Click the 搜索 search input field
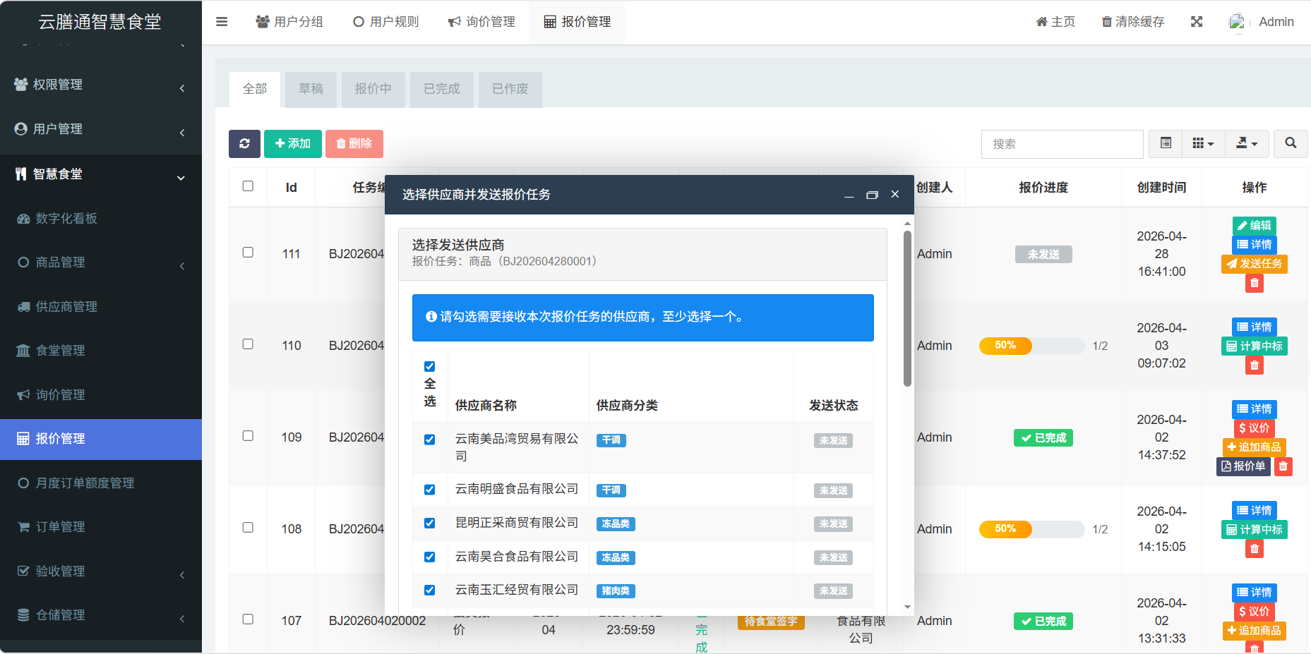Image resolution: width=1311 pixels, height=654 pixels. pos(1062,144)
